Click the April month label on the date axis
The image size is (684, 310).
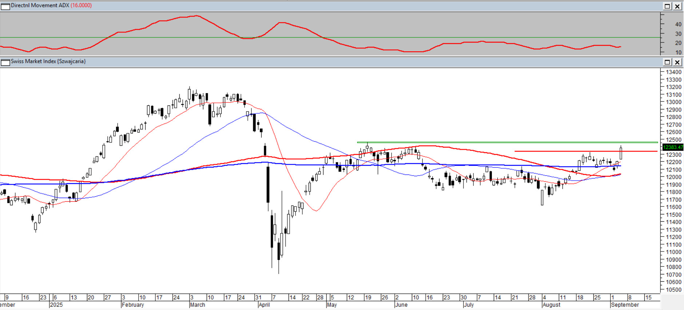[x=264, y=305]
